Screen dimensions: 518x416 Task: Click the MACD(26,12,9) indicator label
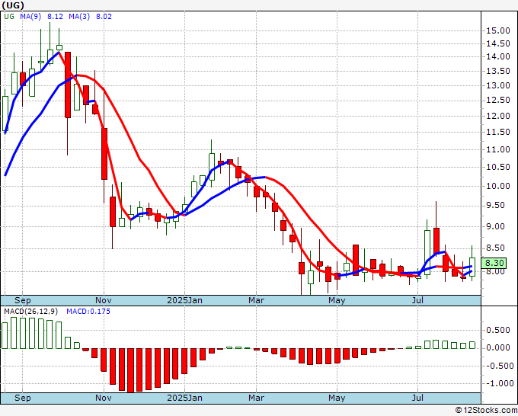click(31, 312)
